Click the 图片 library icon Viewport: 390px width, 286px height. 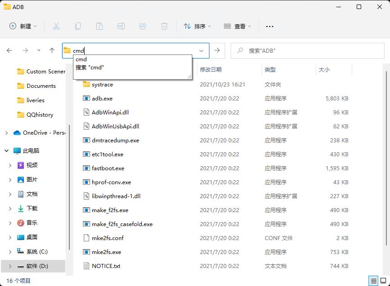point(21,180)
